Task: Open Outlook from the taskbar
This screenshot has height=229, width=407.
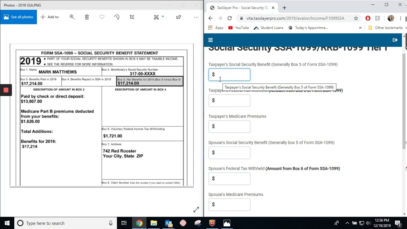Action: click(x=168, y=223)
